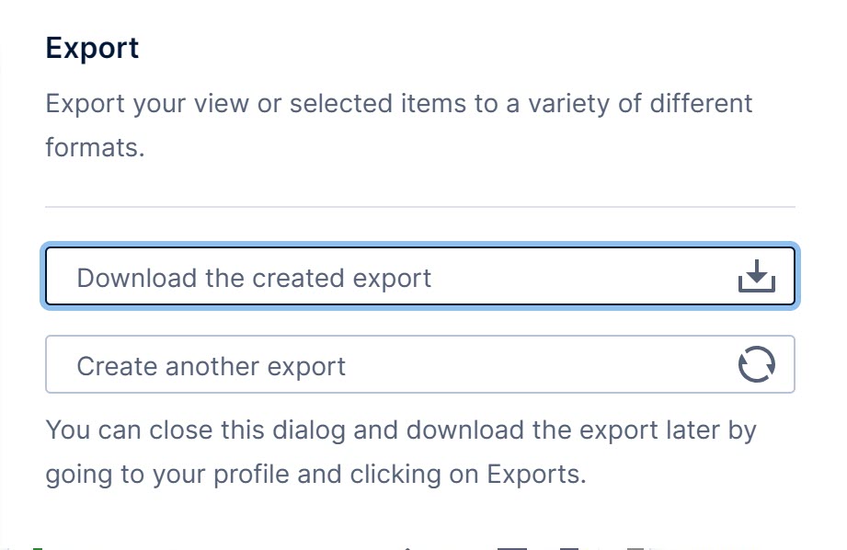Click the partially visible toolbar at the bottom edge
The width and height of the screenshot is (847, 550).
pos(423,545)
